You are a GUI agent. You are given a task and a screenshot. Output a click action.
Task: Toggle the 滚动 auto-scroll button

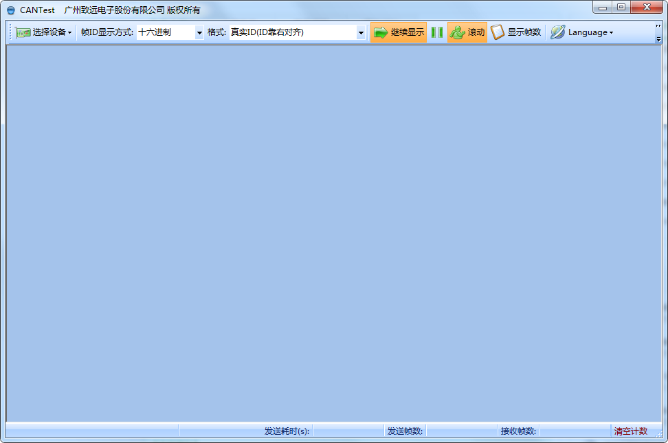click(x=467, y=32)
